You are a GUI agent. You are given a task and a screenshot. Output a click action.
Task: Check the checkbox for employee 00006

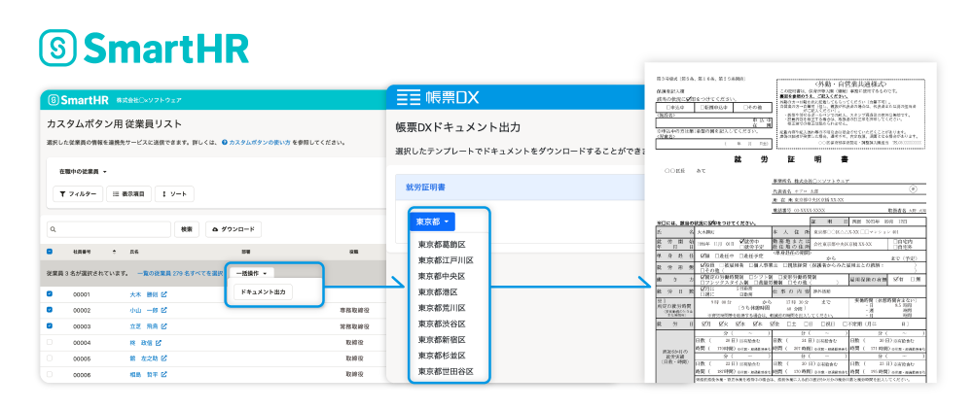pos(50,374)
